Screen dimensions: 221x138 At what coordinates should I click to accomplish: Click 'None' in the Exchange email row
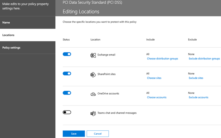[191, 54]
